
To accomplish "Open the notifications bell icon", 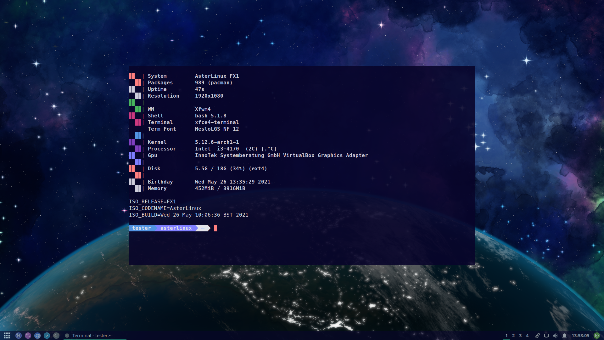I will point(564,336).
